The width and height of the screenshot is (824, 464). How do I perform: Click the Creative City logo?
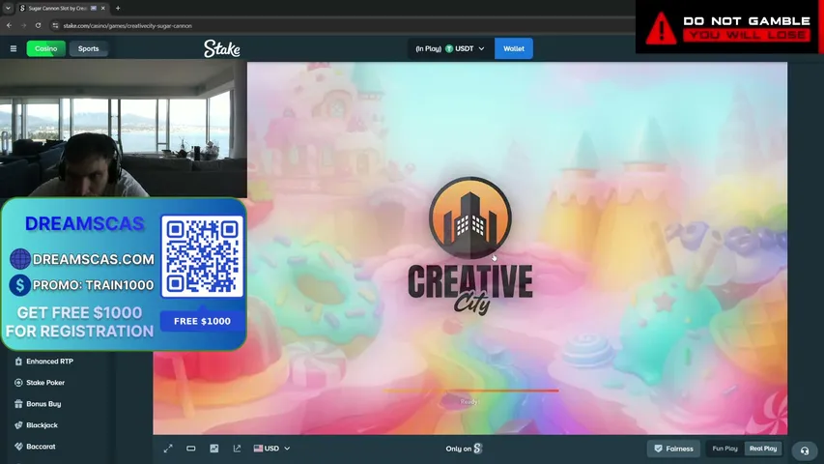(x=469, y=246)
